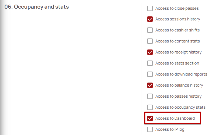Enable the Access to close passes checkbox
This screenshot has height=135, width=222.
pyautogui.click(x=150, y=8)
